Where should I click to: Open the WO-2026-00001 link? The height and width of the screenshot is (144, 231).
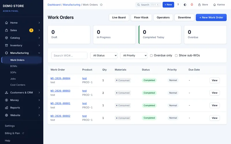tap(60, 103)
